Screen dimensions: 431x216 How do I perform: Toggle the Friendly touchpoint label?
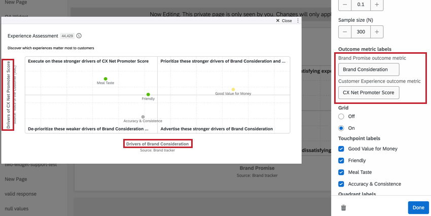[x=341, y=161]
